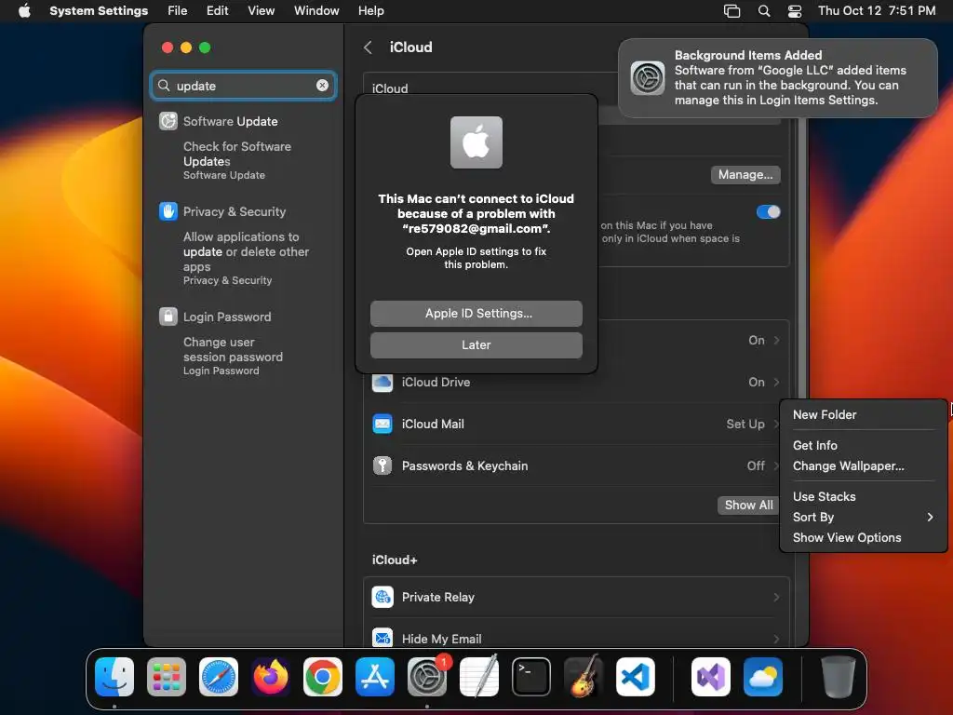Viewport: 953px width, 715px height.
Task: Click the System Settings app menu
Action: click(99, 10)
